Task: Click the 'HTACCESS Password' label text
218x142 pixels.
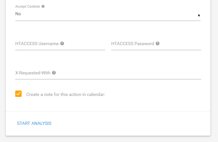Action: click(x=133, y=44)
